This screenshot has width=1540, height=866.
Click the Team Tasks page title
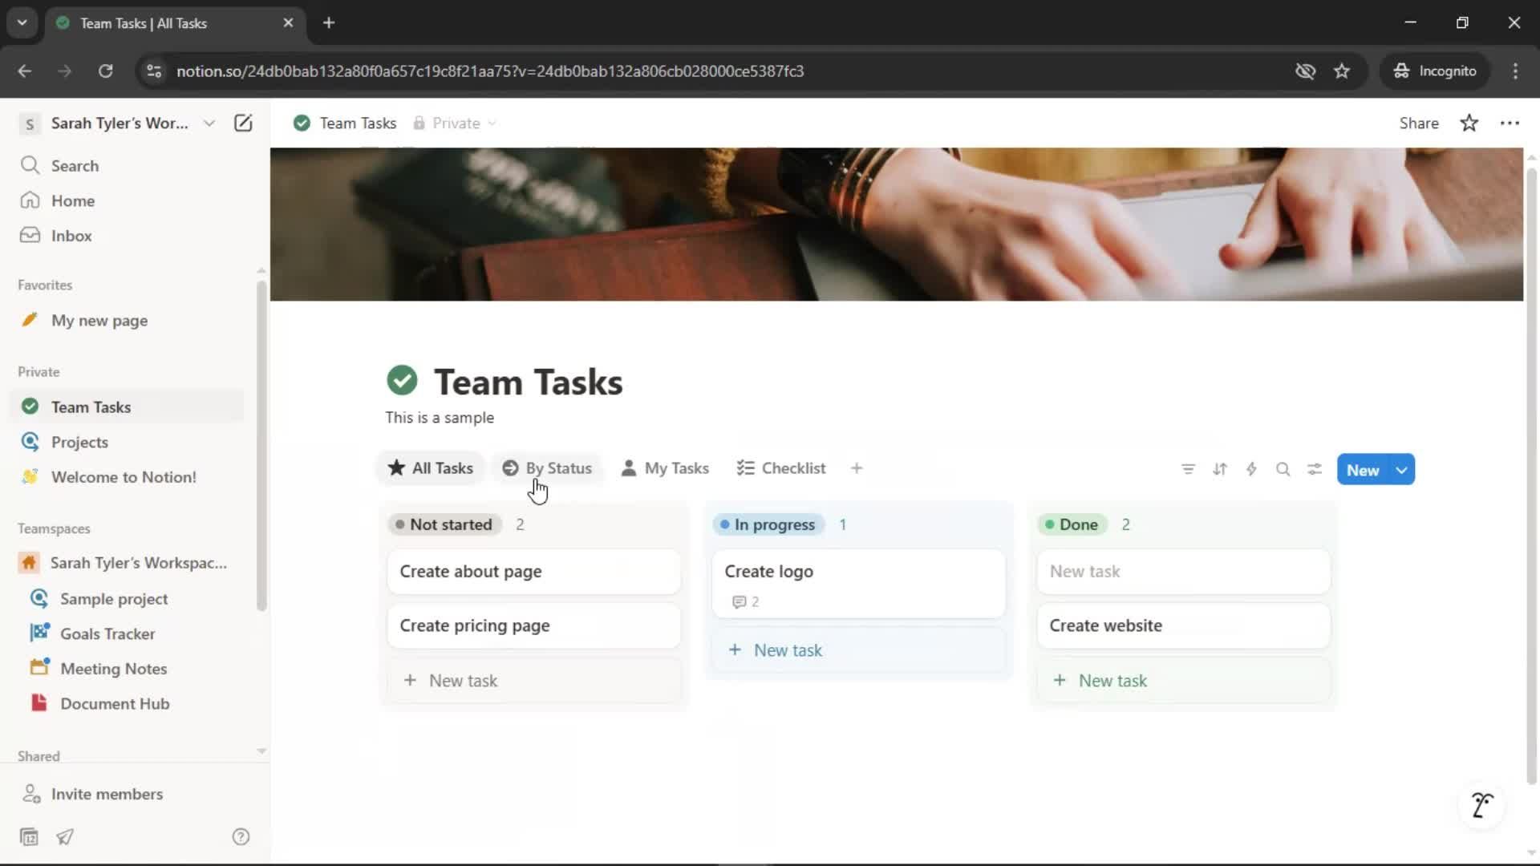click(529, 382)
